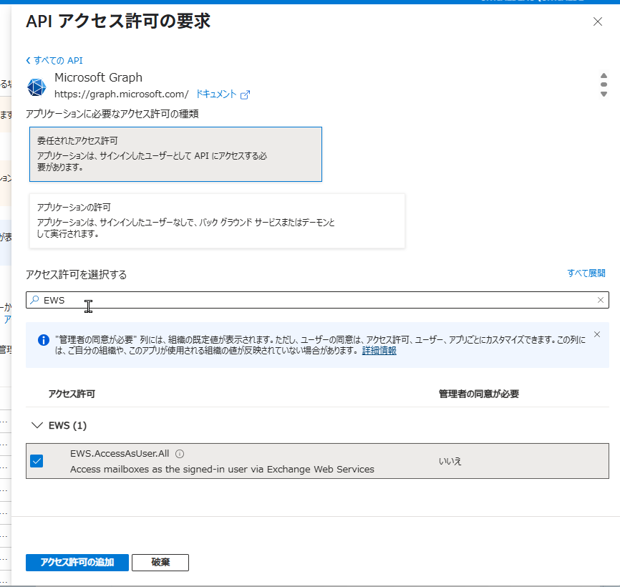This screenshot has height=587, width=620.
Task: Click the https://graph.microsoft.com/ URL text
Action: 122,94
